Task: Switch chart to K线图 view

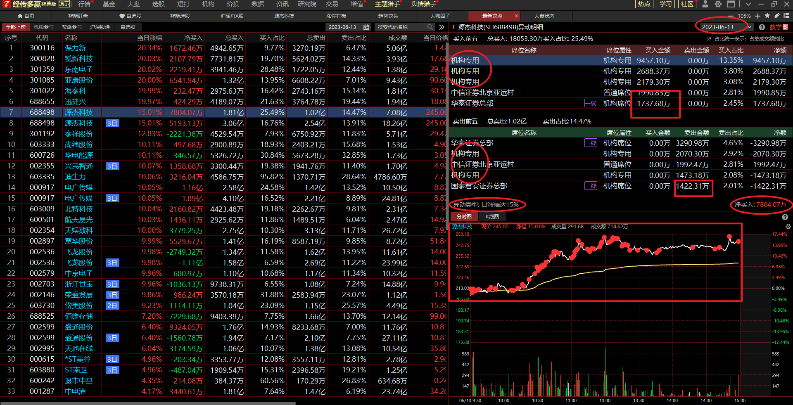Action: tap(492, 217)
